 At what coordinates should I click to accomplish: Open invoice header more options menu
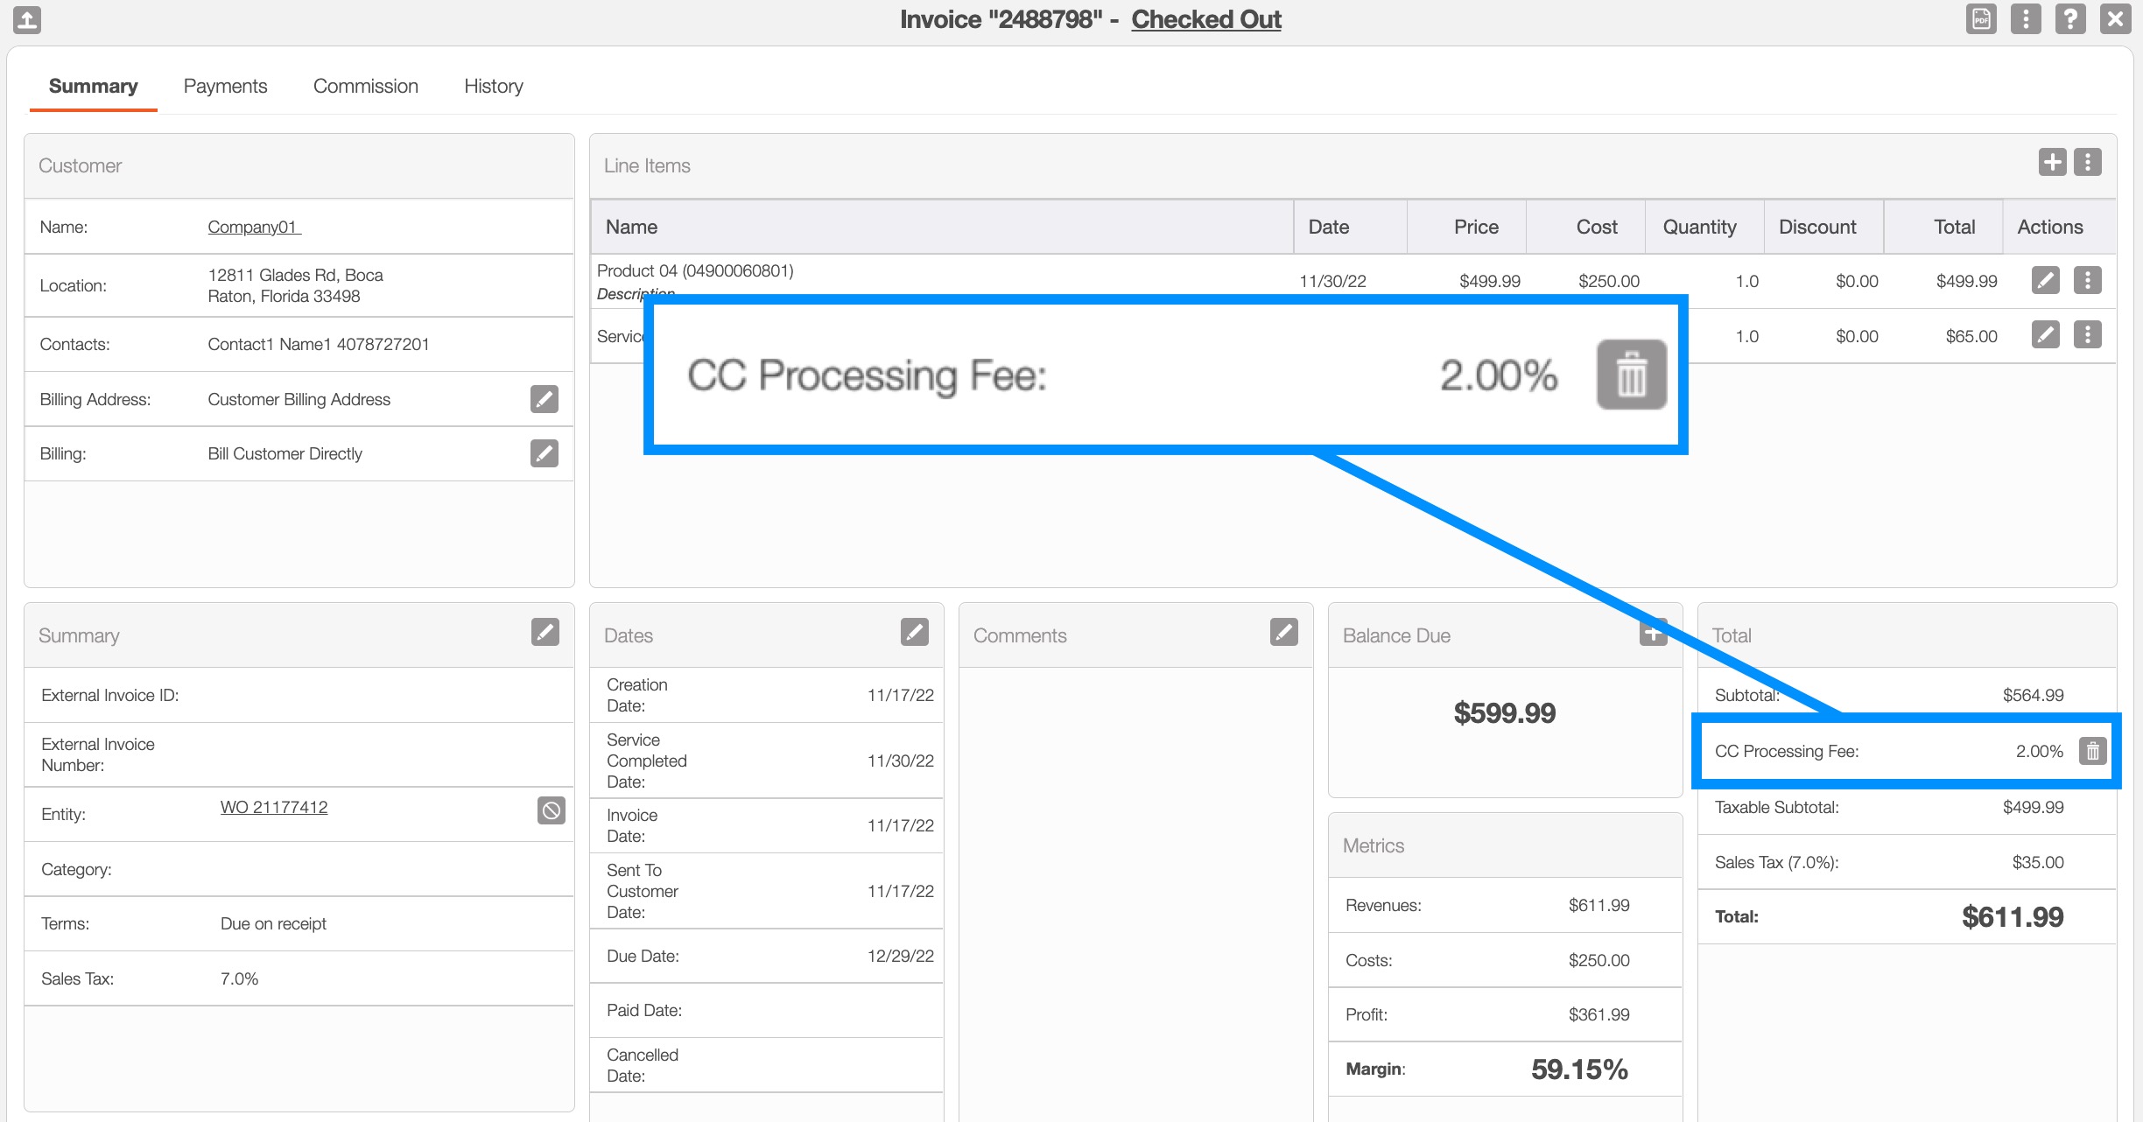2026,19
